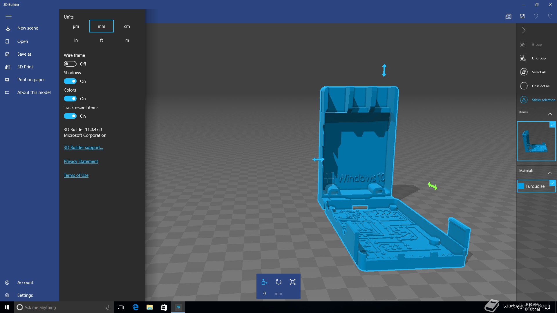Select the mm unit option
This screenshot has height=313, width=557.
coord(102,26)
